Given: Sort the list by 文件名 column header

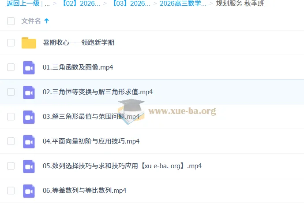Looking at the screenshot, I should (31, 21).
